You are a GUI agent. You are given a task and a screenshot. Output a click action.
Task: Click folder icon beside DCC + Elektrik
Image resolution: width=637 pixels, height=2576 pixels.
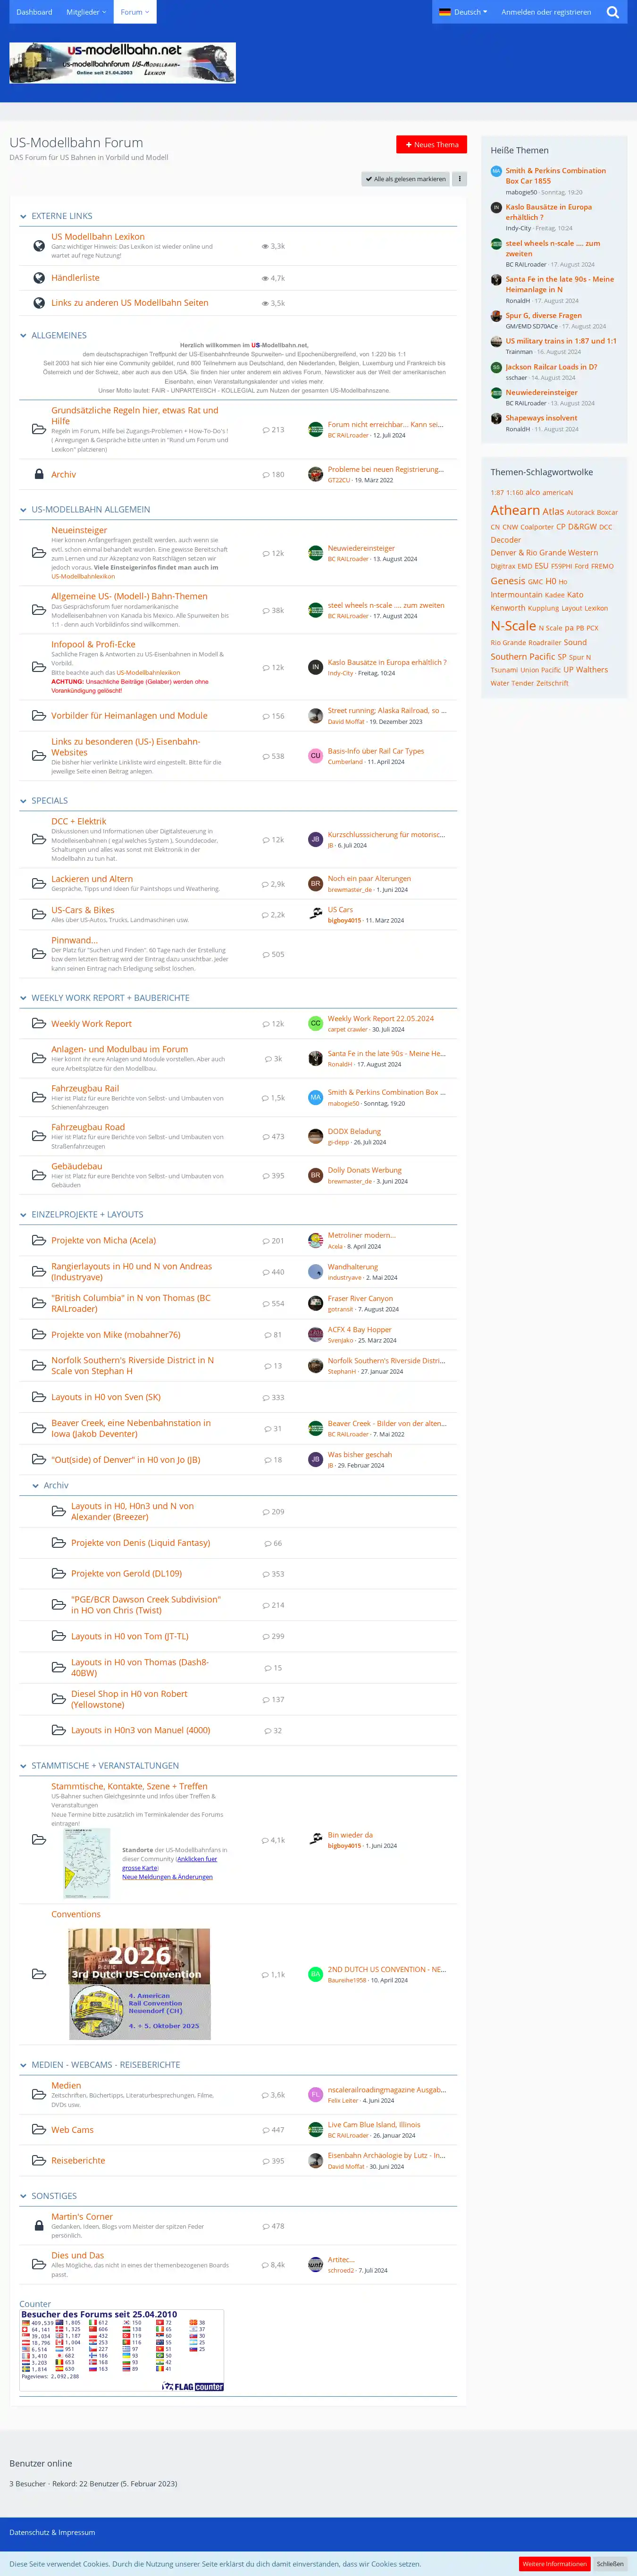point(39,839)
